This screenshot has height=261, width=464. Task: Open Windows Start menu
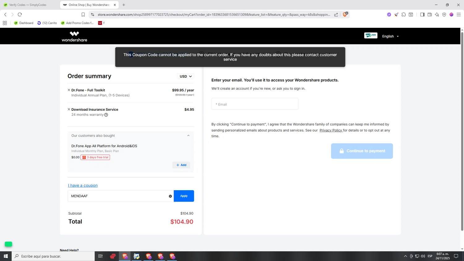pos(6,256)
